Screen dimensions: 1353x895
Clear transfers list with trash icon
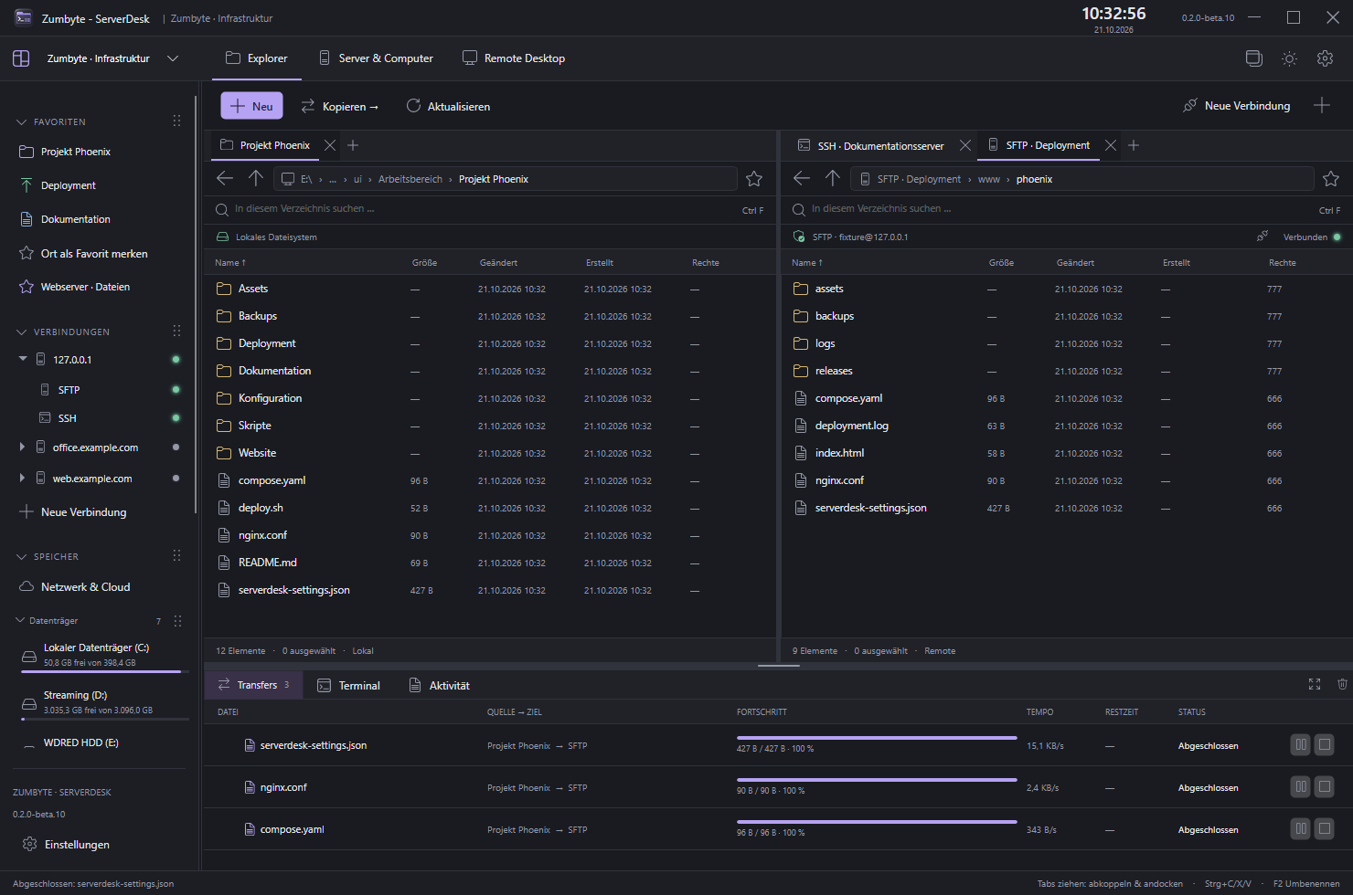(x=1342, y=684)
